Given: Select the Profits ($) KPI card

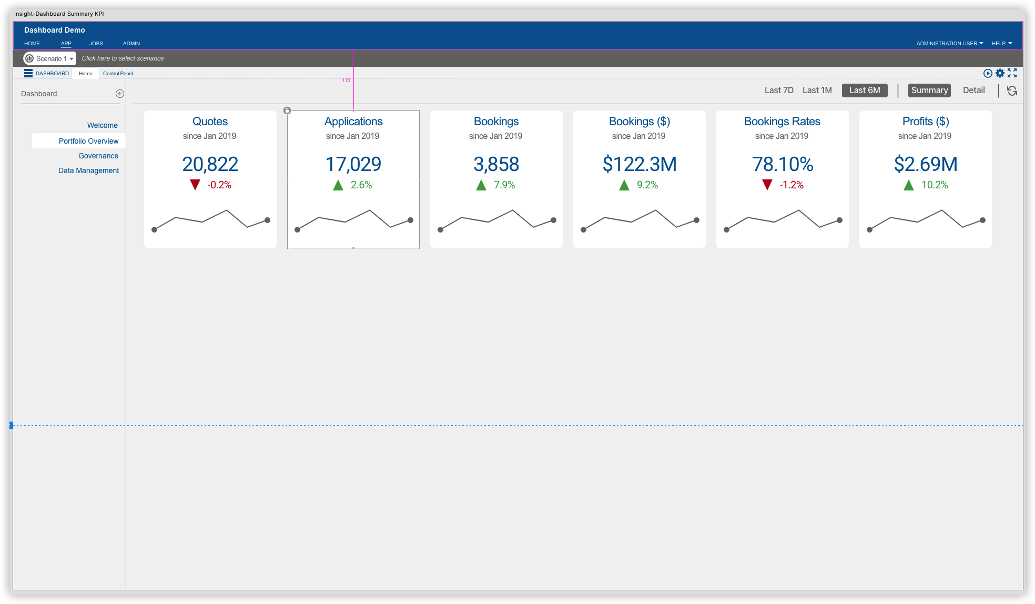Looking at the screenshot, I should coord(925,179).
